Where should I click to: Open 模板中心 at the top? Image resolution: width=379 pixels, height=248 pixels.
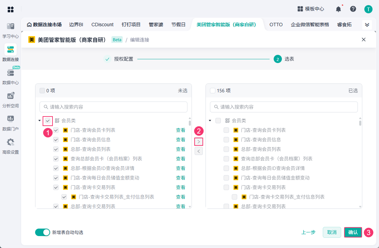310,9
